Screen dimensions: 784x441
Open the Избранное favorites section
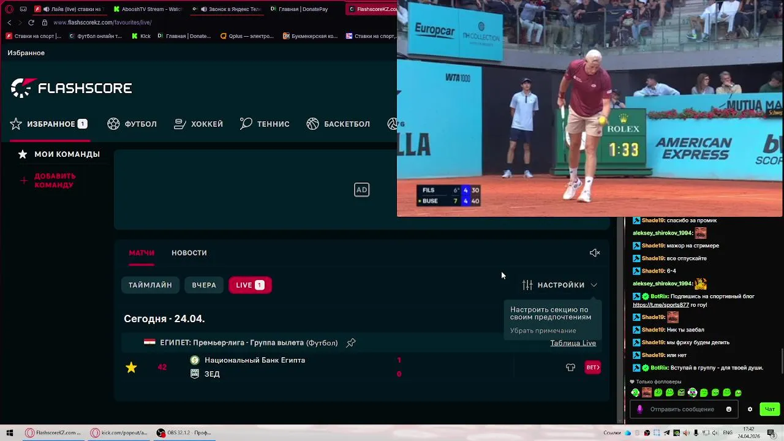[x=49, y=124]
